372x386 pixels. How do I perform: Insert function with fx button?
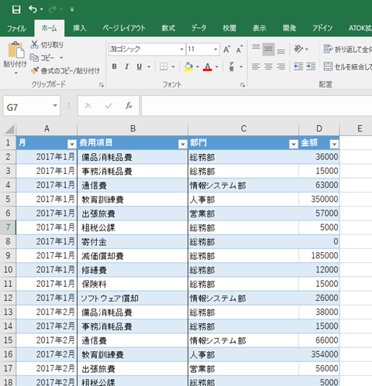[x=129, y=106]
